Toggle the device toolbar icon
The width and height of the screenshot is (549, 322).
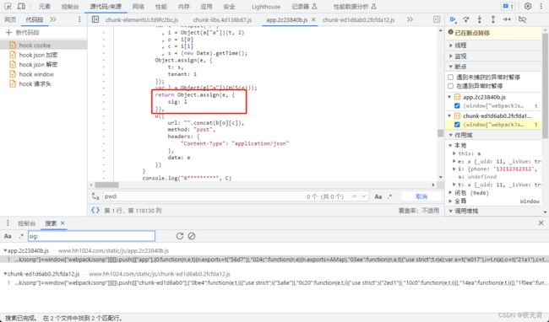click(x=21, y=6)
